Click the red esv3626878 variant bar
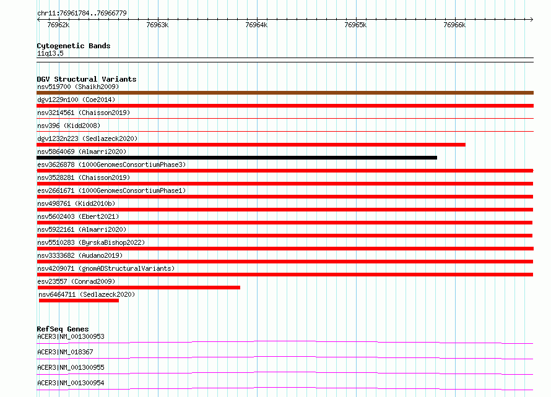This screenshot has width=551, height=397. (285, 171)
